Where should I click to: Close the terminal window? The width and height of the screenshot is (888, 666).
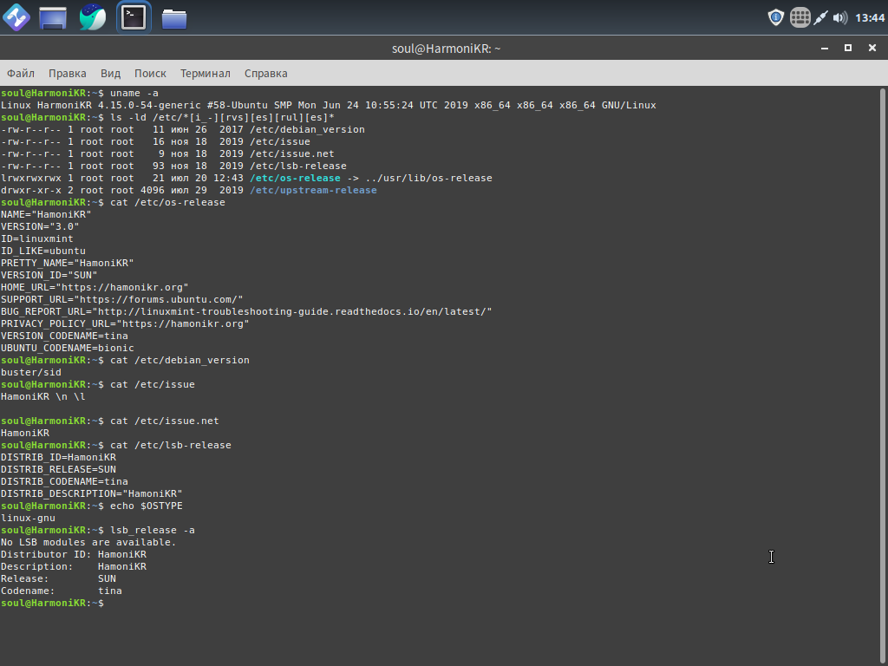(x=872, y=49)
